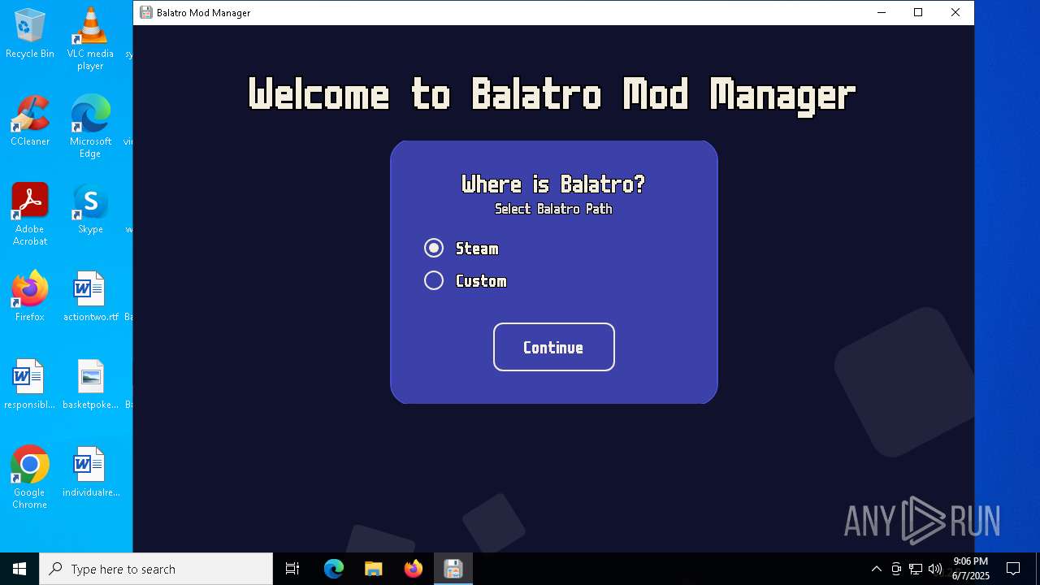Open the clock and date flyout
This screenshot has height=585, width=1040.
point(971,569)
